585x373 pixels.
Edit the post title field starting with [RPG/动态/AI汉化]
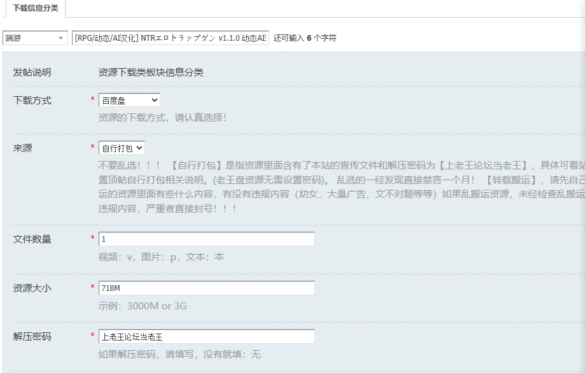170,38
